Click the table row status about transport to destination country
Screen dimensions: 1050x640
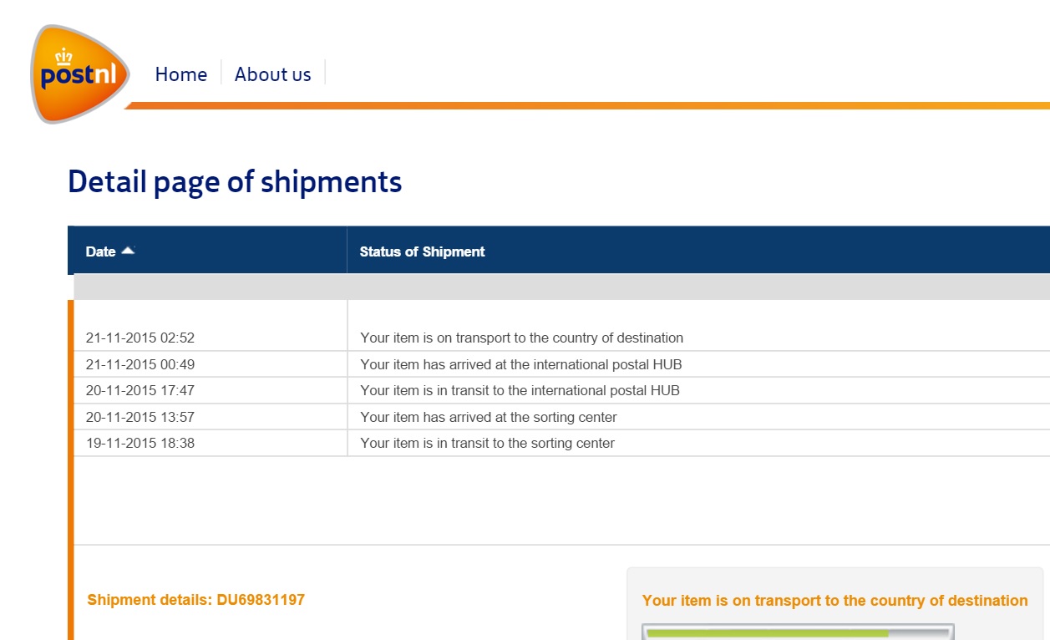click(521, 338)
